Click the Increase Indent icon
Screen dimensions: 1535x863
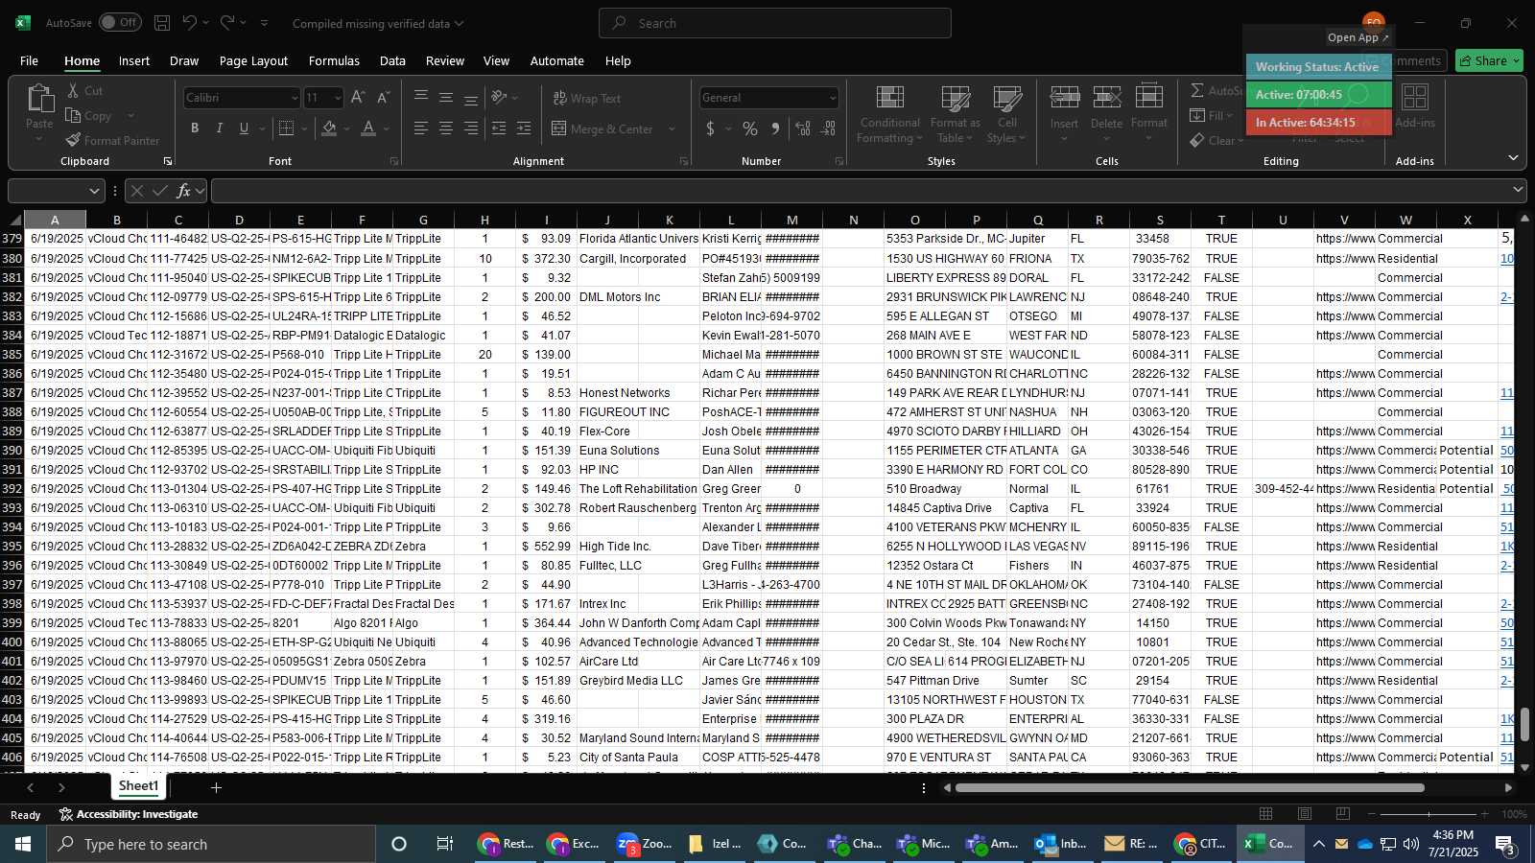(524, 128)
